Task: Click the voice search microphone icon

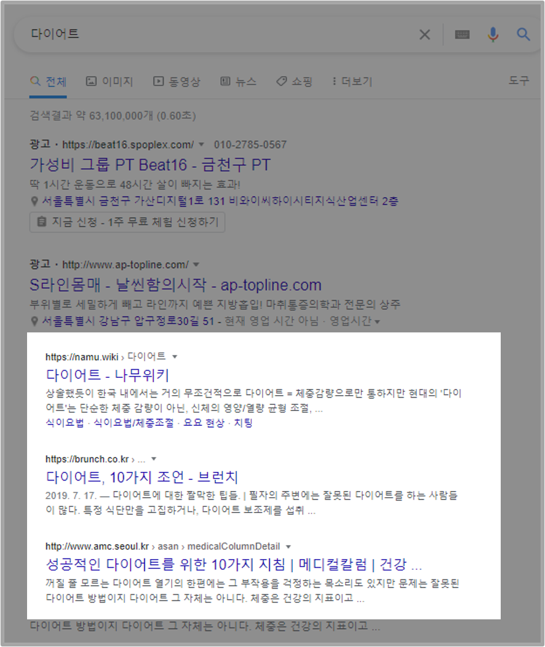Action: pos(492,34)
